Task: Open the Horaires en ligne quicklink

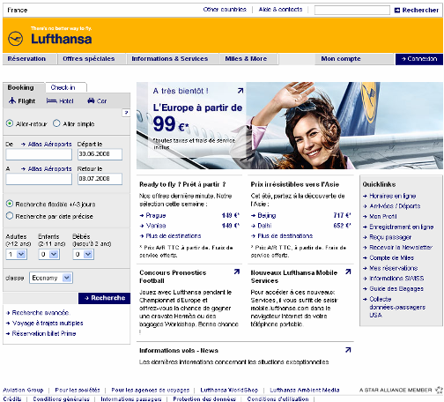Action: tap(389, 196)
